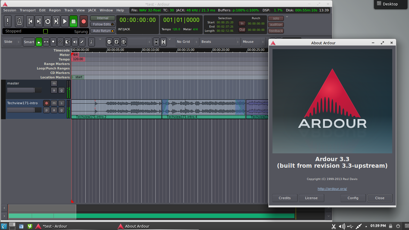Open the JACK menu
Screen dimensions: 409x230
pyautogui.click(x=92, y=10)
